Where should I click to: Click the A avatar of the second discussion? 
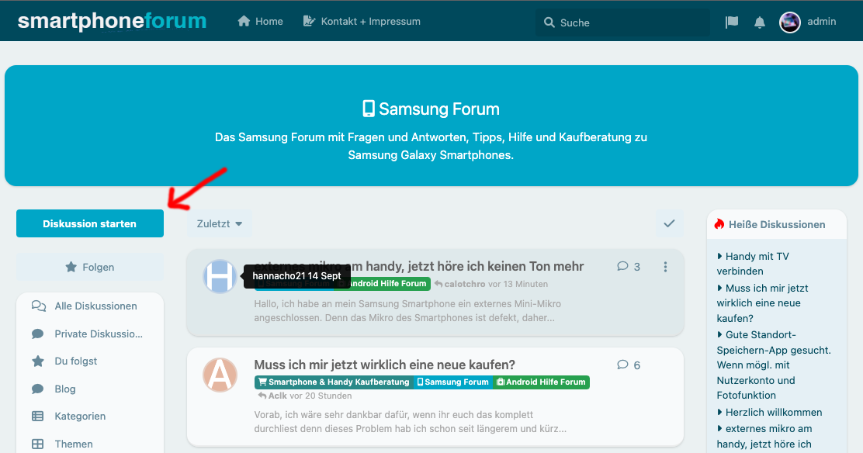coord(220,375)
